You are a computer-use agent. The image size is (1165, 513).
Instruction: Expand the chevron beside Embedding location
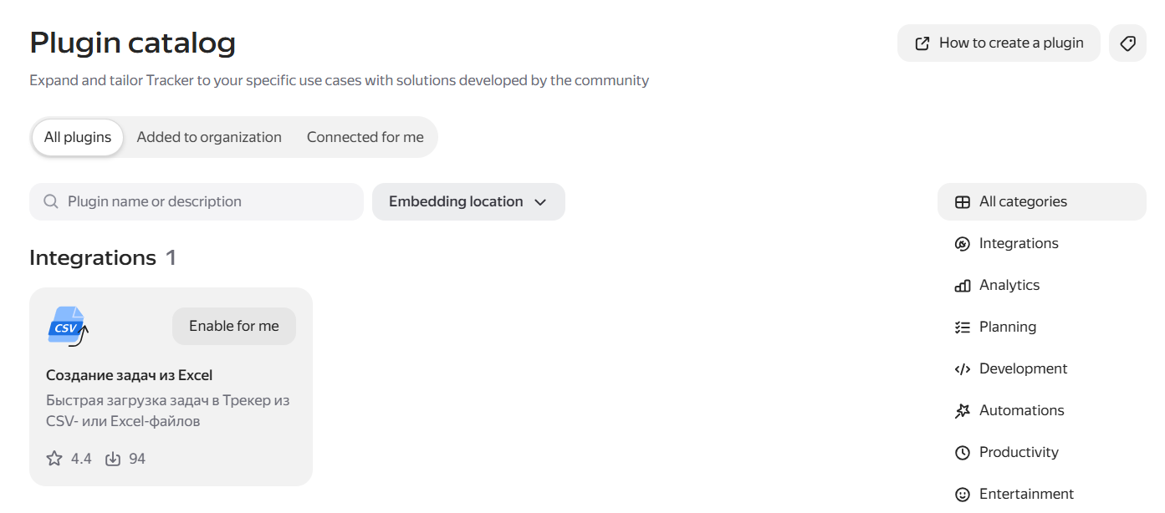point(540,202)
